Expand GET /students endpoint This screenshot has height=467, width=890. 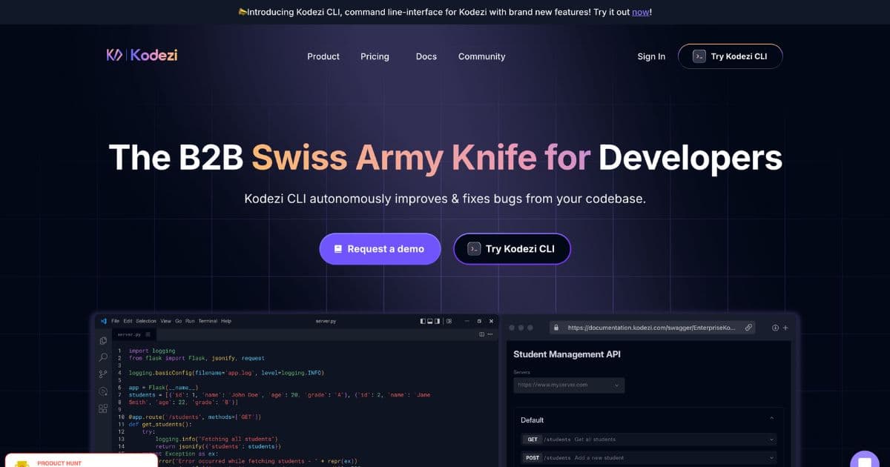tap(649, 440)
